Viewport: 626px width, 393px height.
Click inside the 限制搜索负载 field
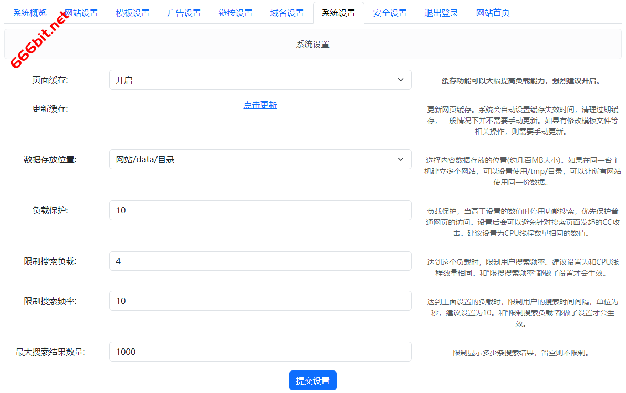[260, 260]
